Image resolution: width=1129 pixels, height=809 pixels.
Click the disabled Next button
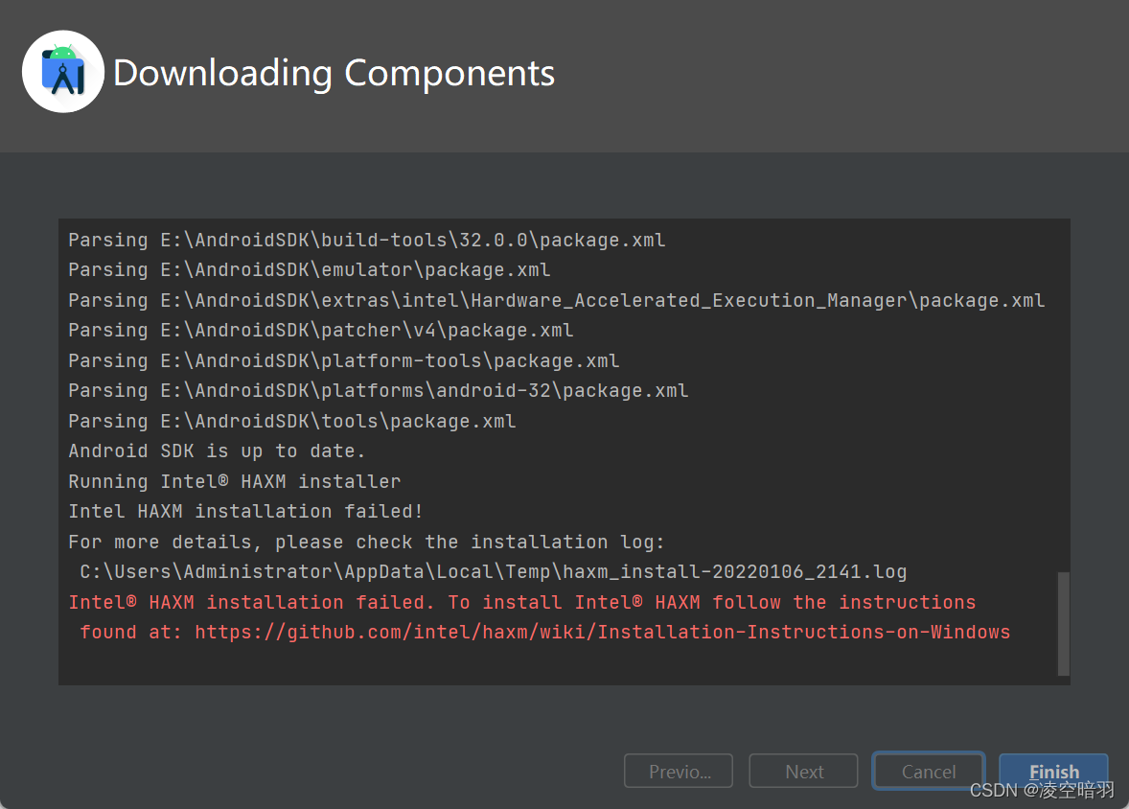click(x=803, y=772)
